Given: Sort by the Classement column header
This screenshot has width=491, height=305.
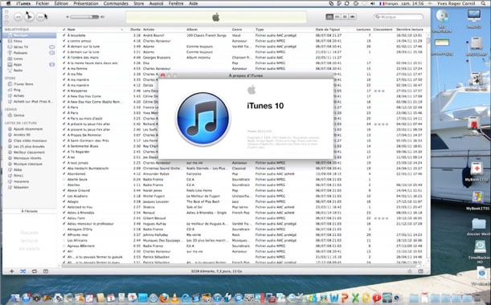Looking at the screenshot, I should [383, 30].
